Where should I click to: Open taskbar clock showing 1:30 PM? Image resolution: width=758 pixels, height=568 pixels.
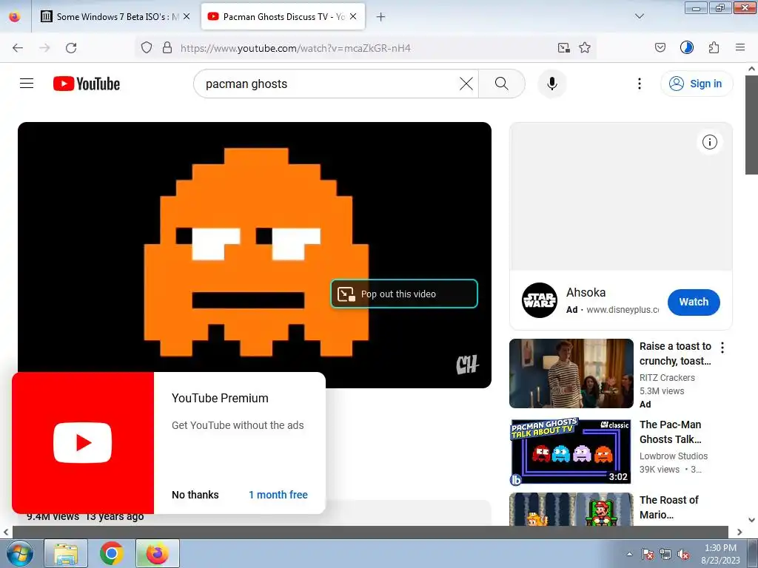pyautogui.click(x=720, y=554)
